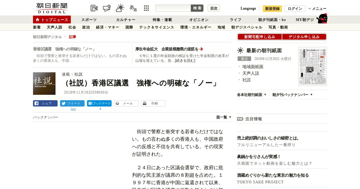360x189 pixels.
Task: Open the 最新の朝刊紙面 heading link
Action: click(x=264, y=50)
